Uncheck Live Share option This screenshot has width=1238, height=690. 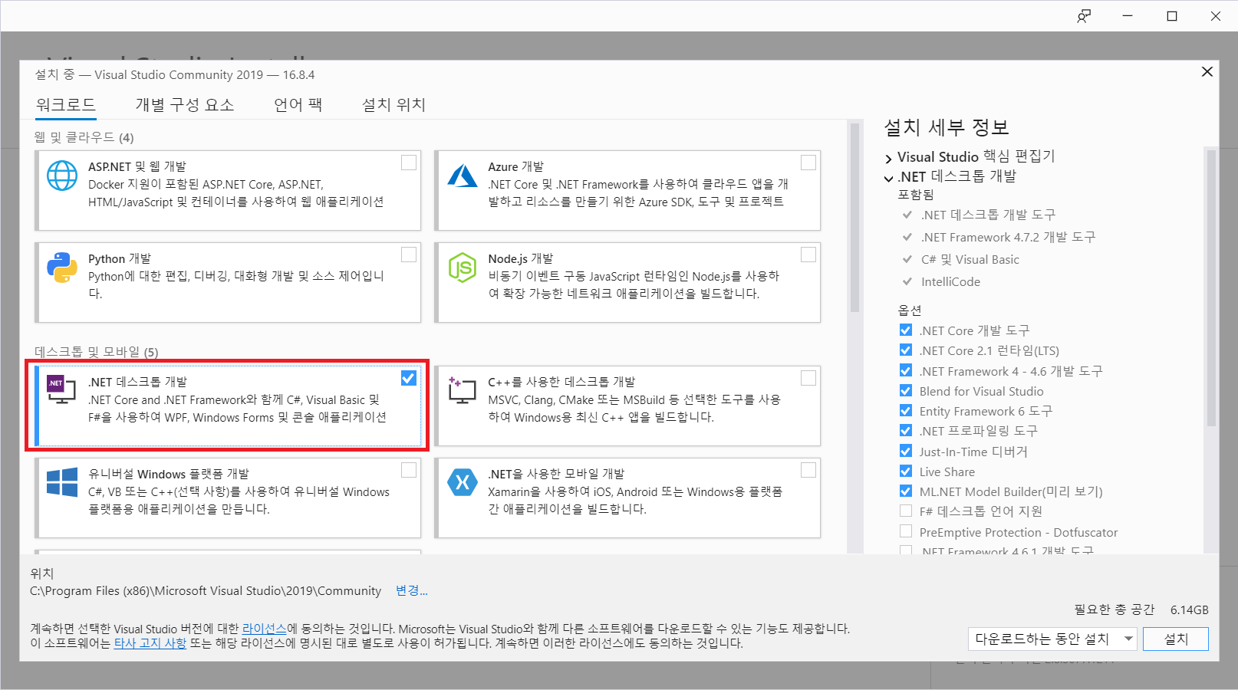click(906, 471)
